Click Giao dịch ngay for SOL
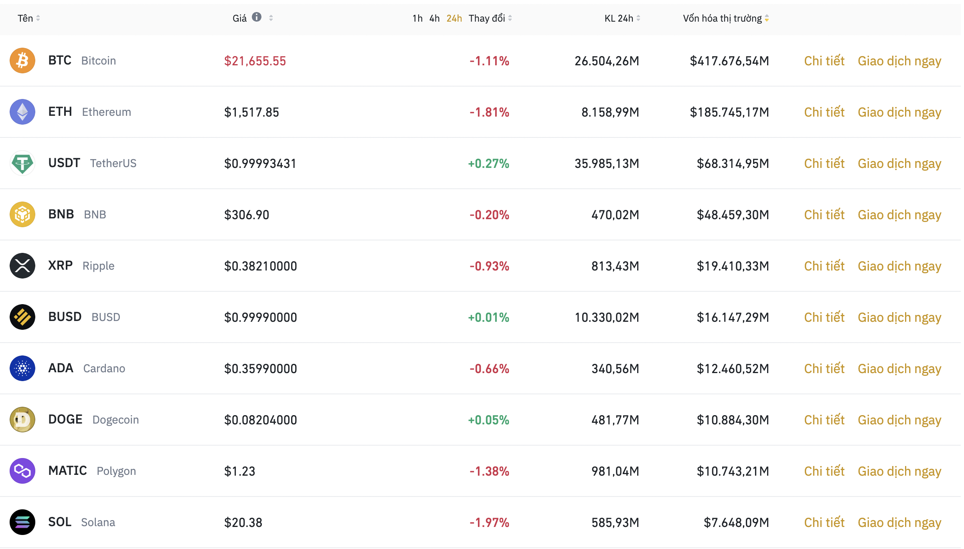 (x=899, y=523)
